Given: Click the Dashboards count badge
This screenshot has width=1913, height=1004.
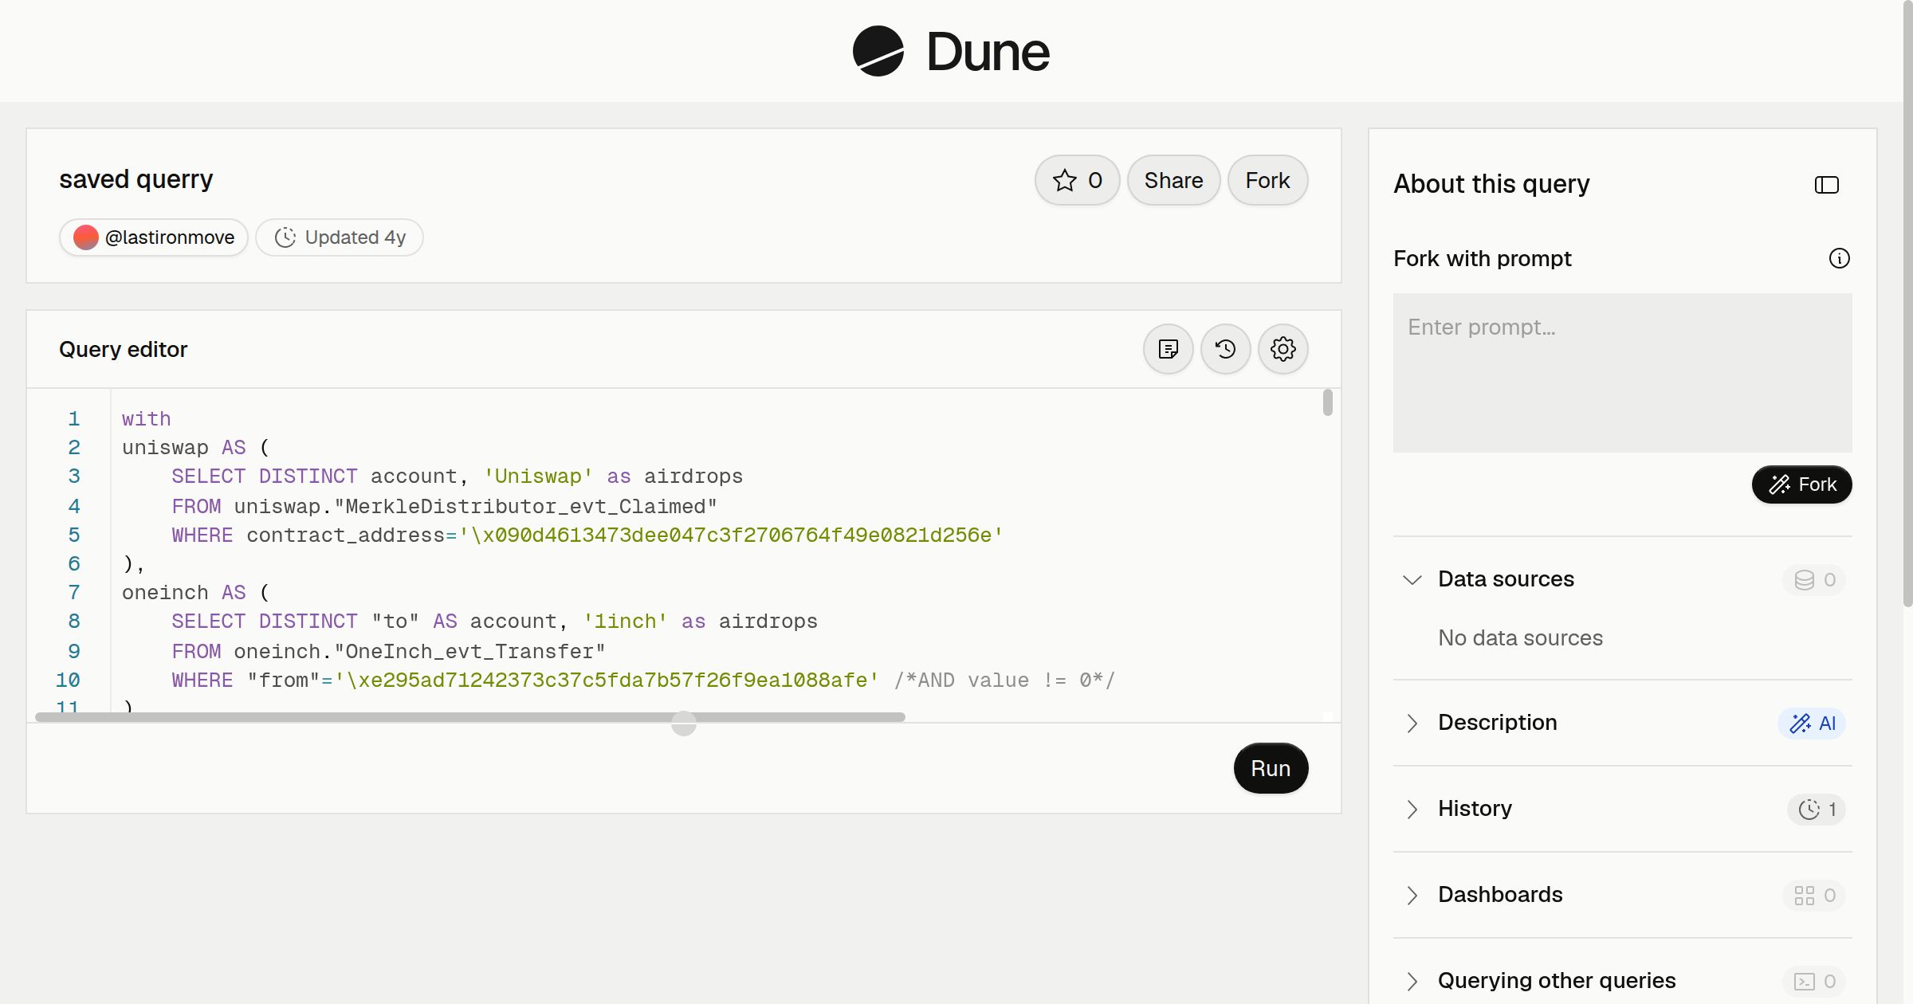Looking at the screenshot, I should 1814,896.
